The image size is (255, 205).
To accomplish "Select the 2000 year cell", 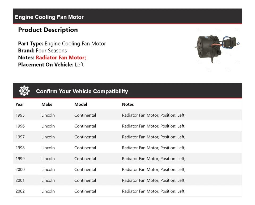I will coord(20,170).
